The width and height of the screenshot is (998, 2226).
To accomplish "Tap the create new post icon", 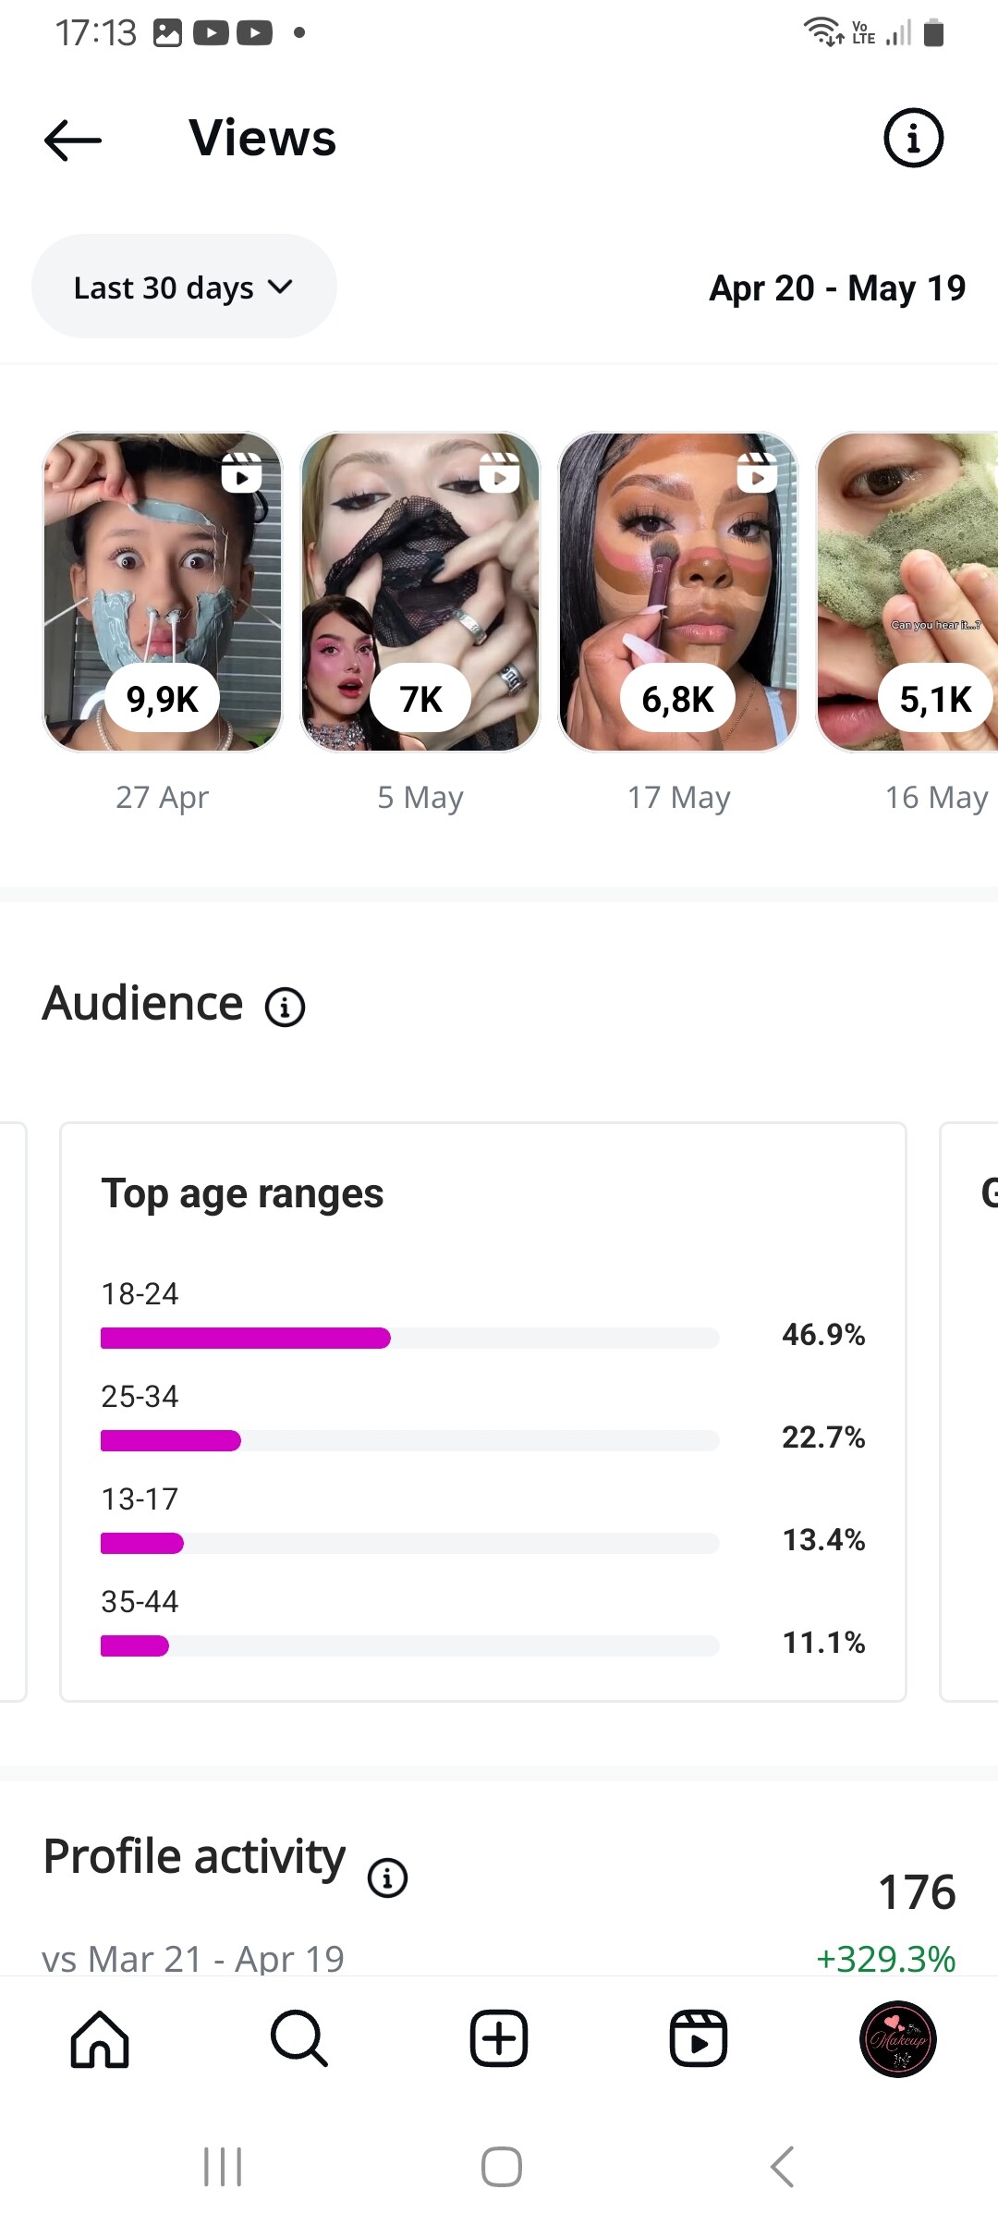I will (x=499, y=2038).
